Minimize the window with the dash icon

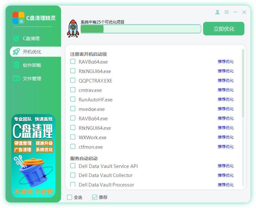tap(235, 12)
